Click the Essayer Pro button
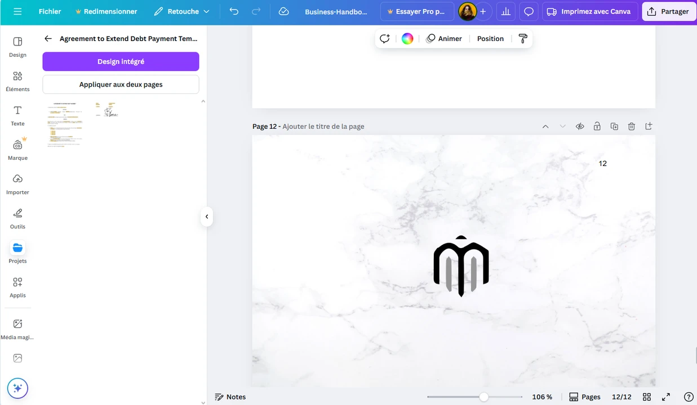Image resolution: width=697 pixels, height=405 pixels. (x=417, y=11)
